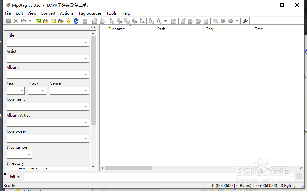Screen dimensions: 307x191
Task: Click the Tag to Tag convert icon
Action: point(142,21)
